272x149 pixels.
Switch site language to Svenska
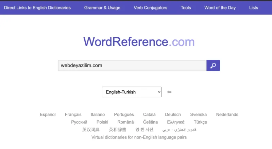[199, 114]
